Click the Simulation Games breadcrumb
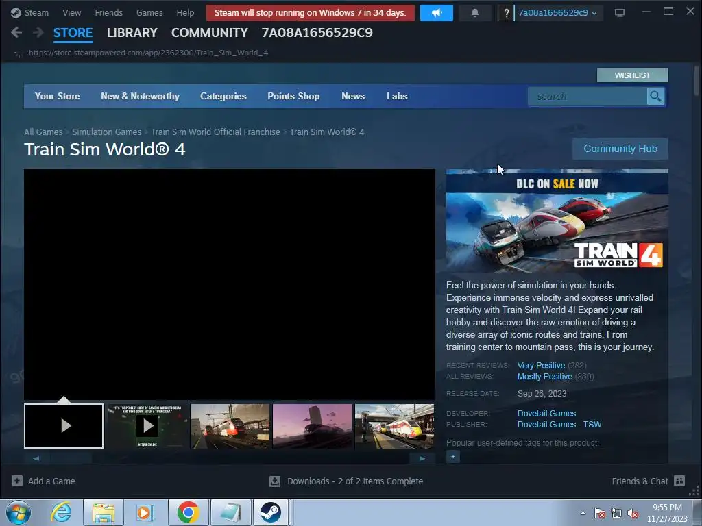This screenshot has height=526, width=702. [x=106, y=132]
